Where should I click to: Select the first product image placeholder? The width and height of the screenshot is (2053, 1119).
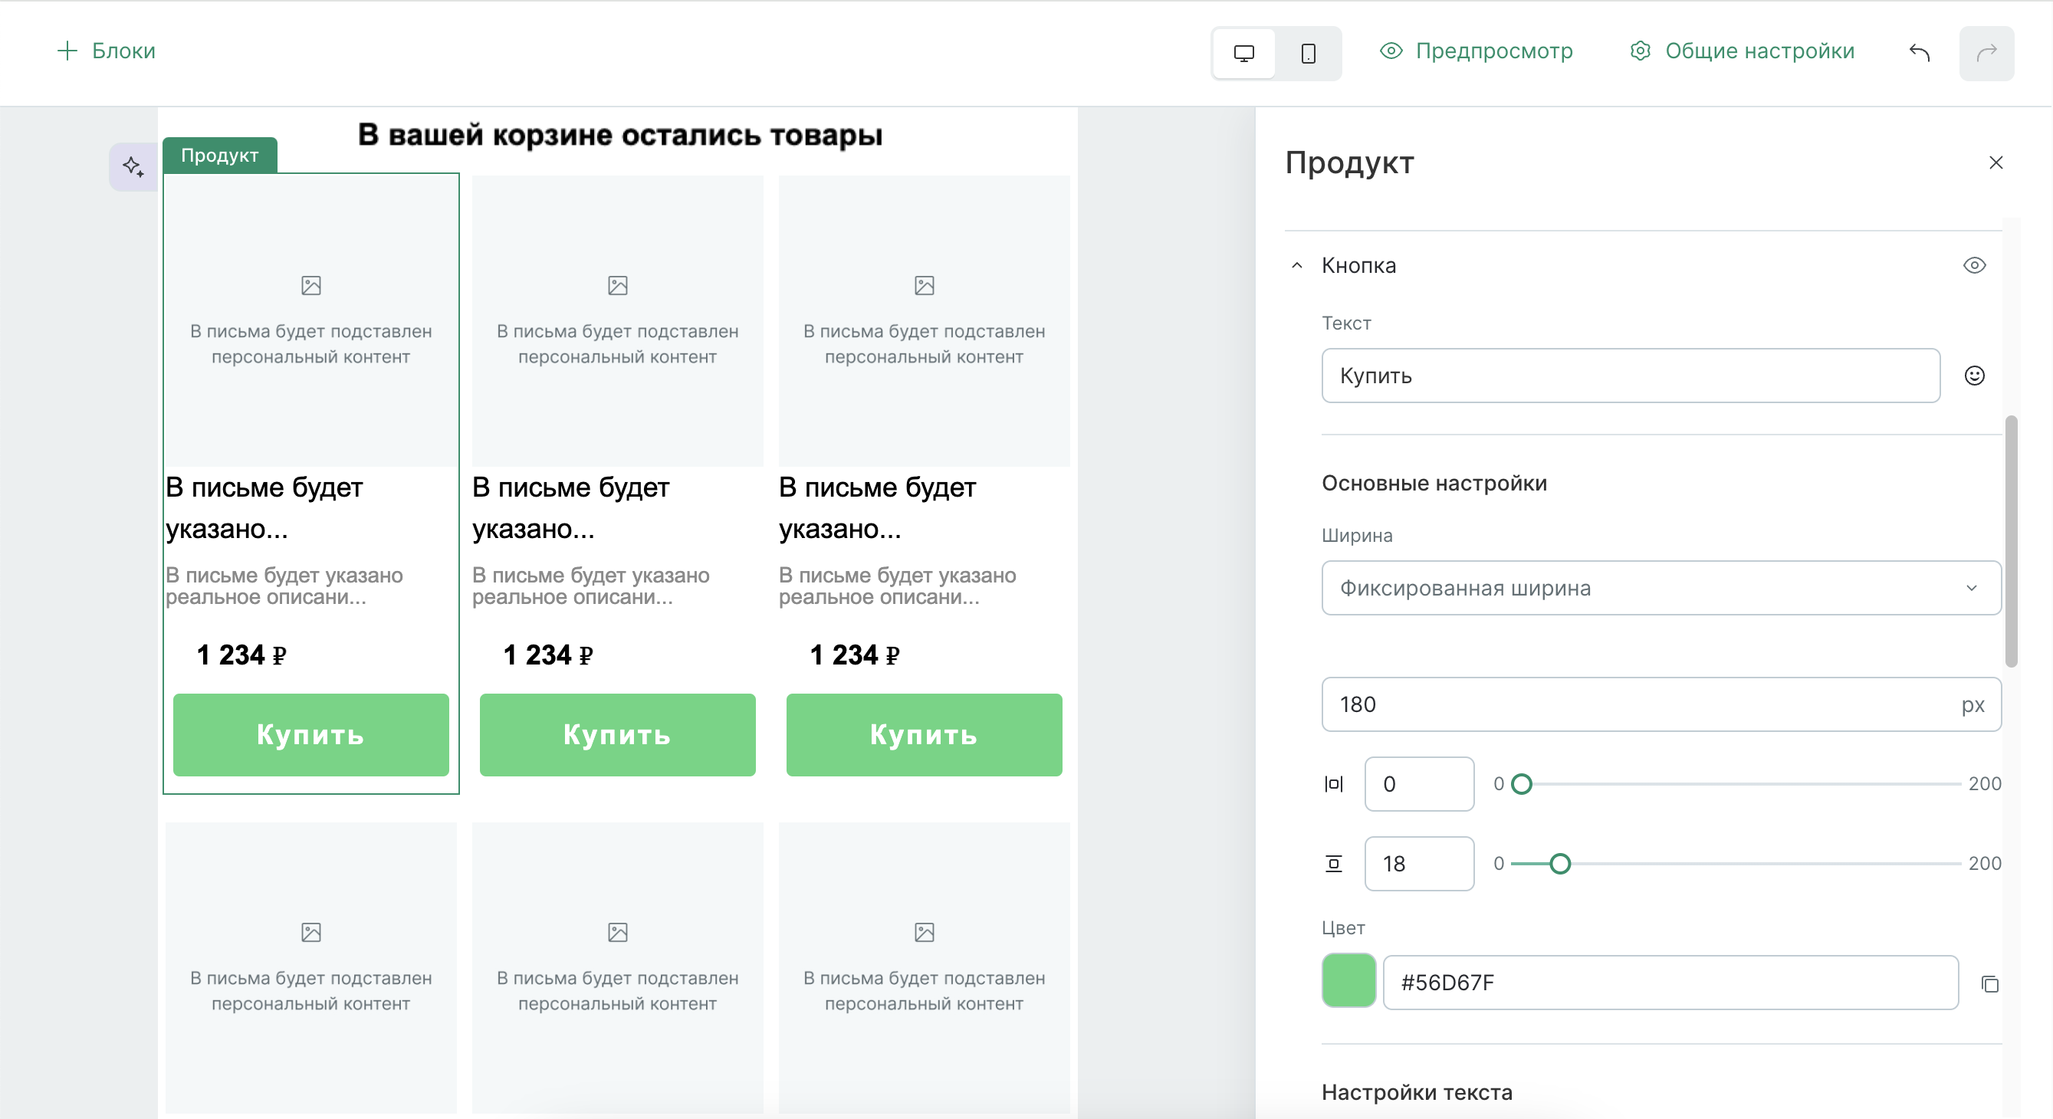coord(310,320)
